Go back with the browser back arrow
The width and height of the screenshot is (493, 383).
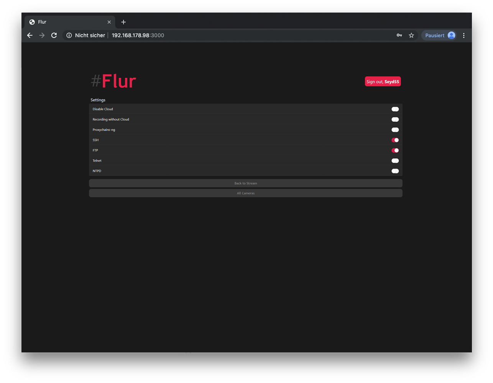[30, 35]
